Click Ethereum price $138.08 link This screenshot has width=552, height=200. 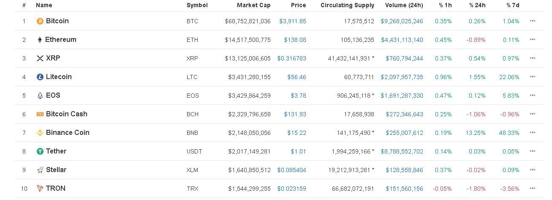pos(295,40)
